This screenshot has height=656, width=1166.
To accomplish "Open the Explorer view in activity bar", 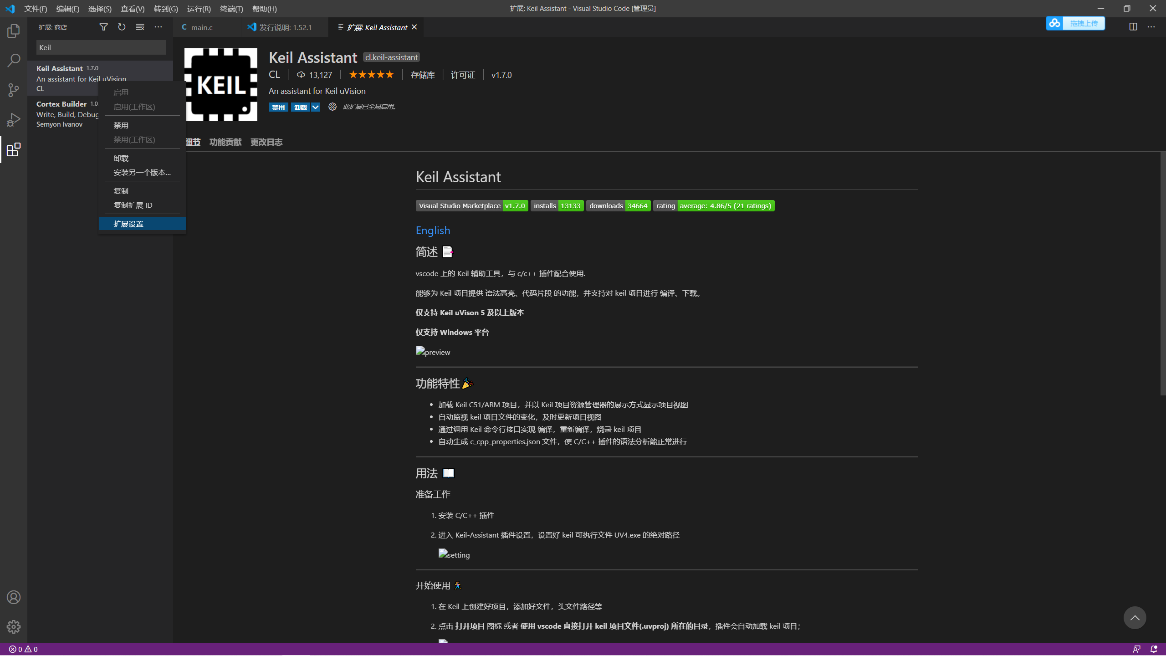I will 14,31.
